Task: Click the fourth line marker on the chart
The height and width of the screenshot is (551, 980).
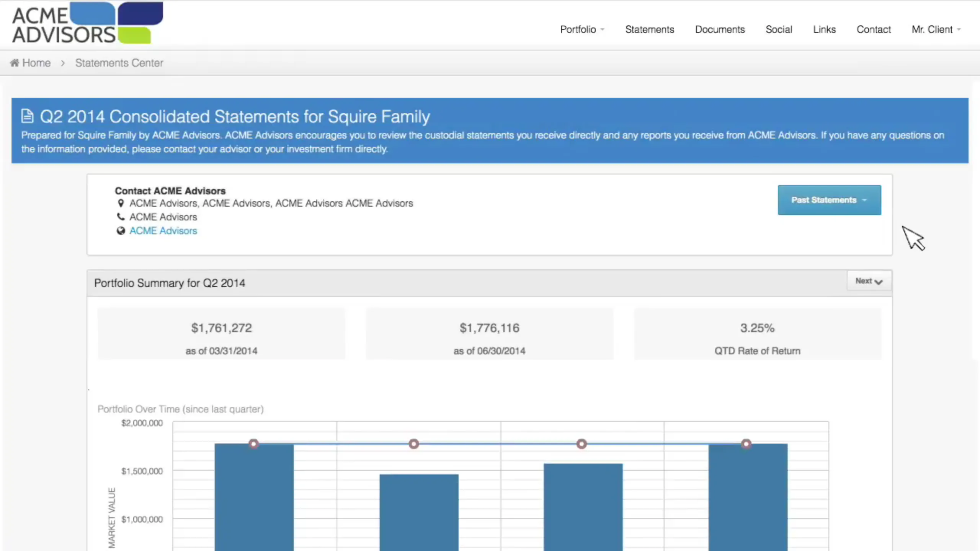Action: coord(746,444)
